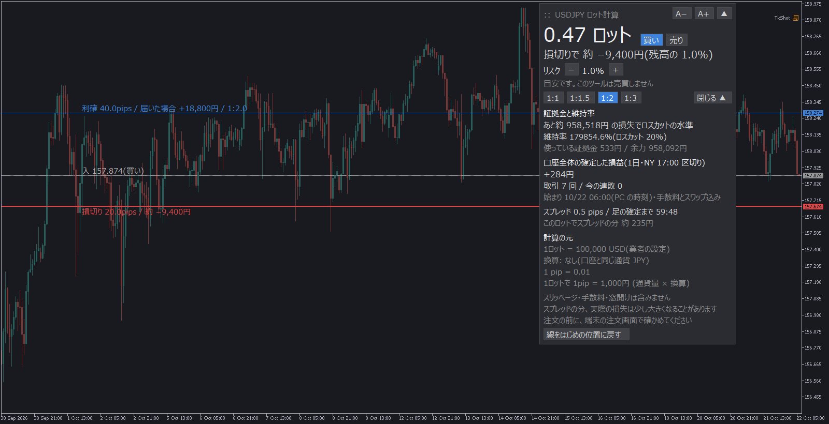Click 線をはじめの位置に戻す to reset the lines
The height and width of the screenshot is (424, 829).
tap(587, 335)
